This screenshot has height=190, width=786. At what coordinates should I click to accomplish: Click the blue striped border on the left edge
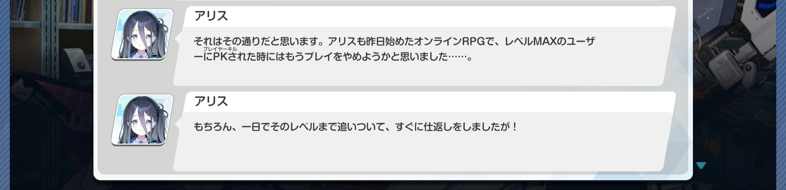[x=5, y=95]
